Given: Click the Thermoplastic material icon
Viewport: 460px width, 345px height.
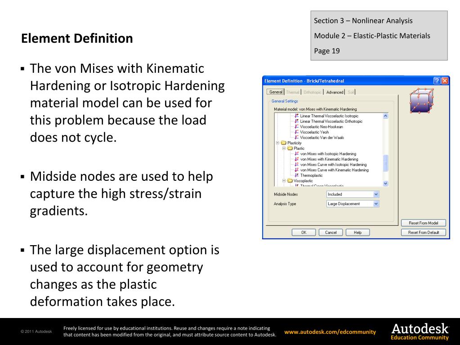Looking at the screenshot, I should [297, 175].
